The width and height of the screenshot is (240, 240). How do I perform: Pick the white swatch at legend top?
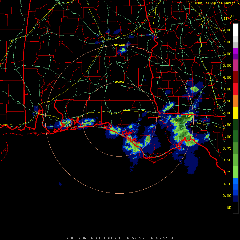click(235, 30)
